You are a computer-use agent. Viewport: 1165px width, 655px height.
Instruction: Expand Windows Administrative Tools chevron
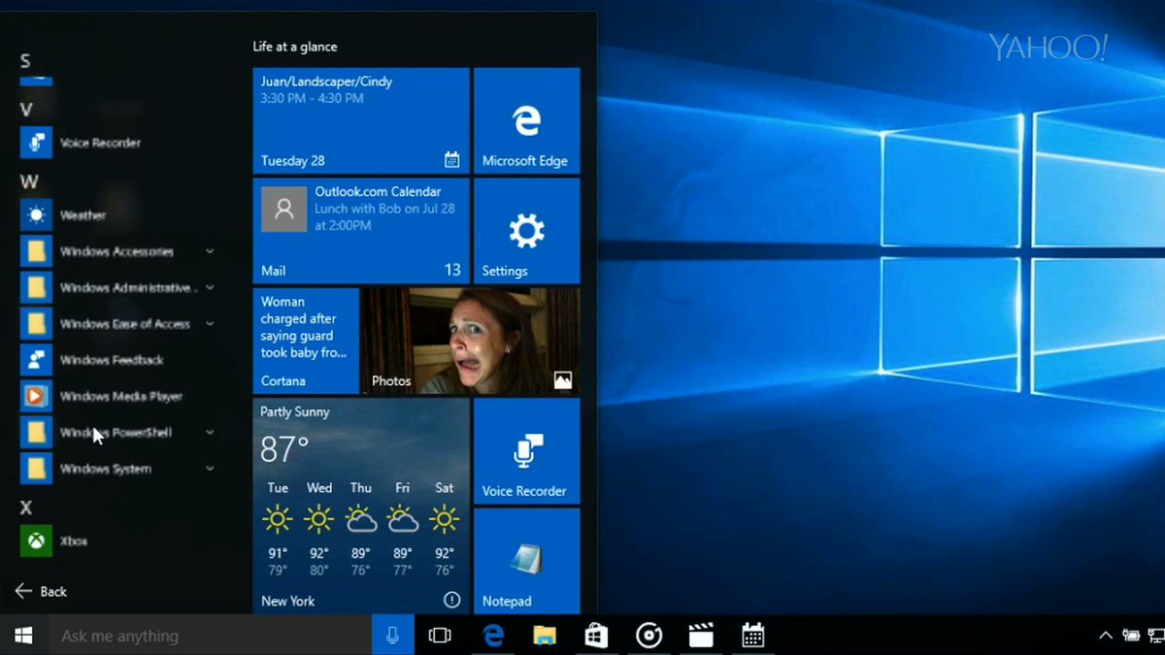pos(210,287)
